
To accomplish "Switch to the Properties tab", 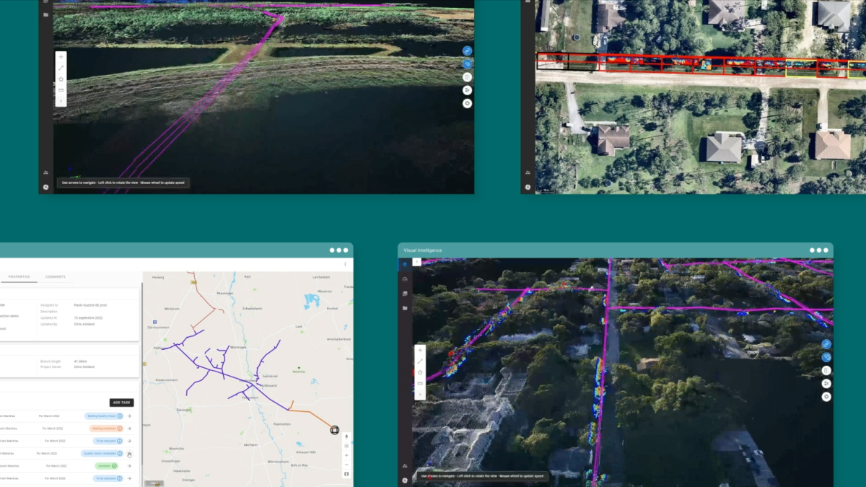I will [19, 276].
